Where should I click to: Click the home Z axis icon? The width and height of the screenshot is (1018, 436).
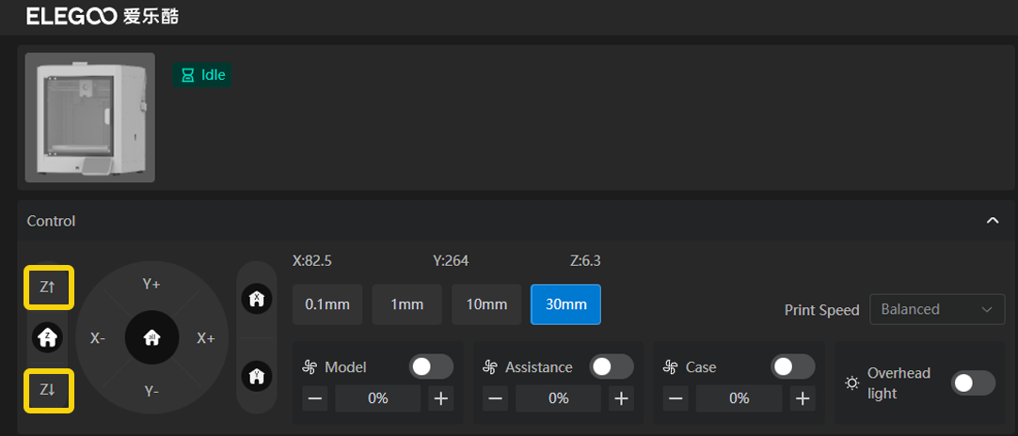coord(48,337)
